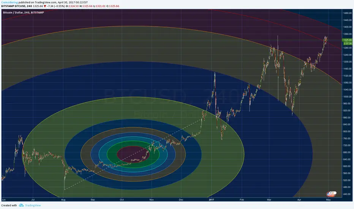Screen dimensions: 354x209
Task: Click the Nov label on time axis
Action: click(152, 200)
